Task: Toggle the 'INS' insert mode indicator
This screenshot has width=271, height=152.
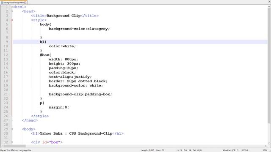Action: (265, 150)
